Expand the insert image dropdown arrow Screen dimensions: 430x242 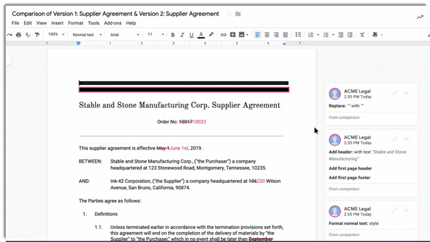pyautogui.click(x=247, y=35)
